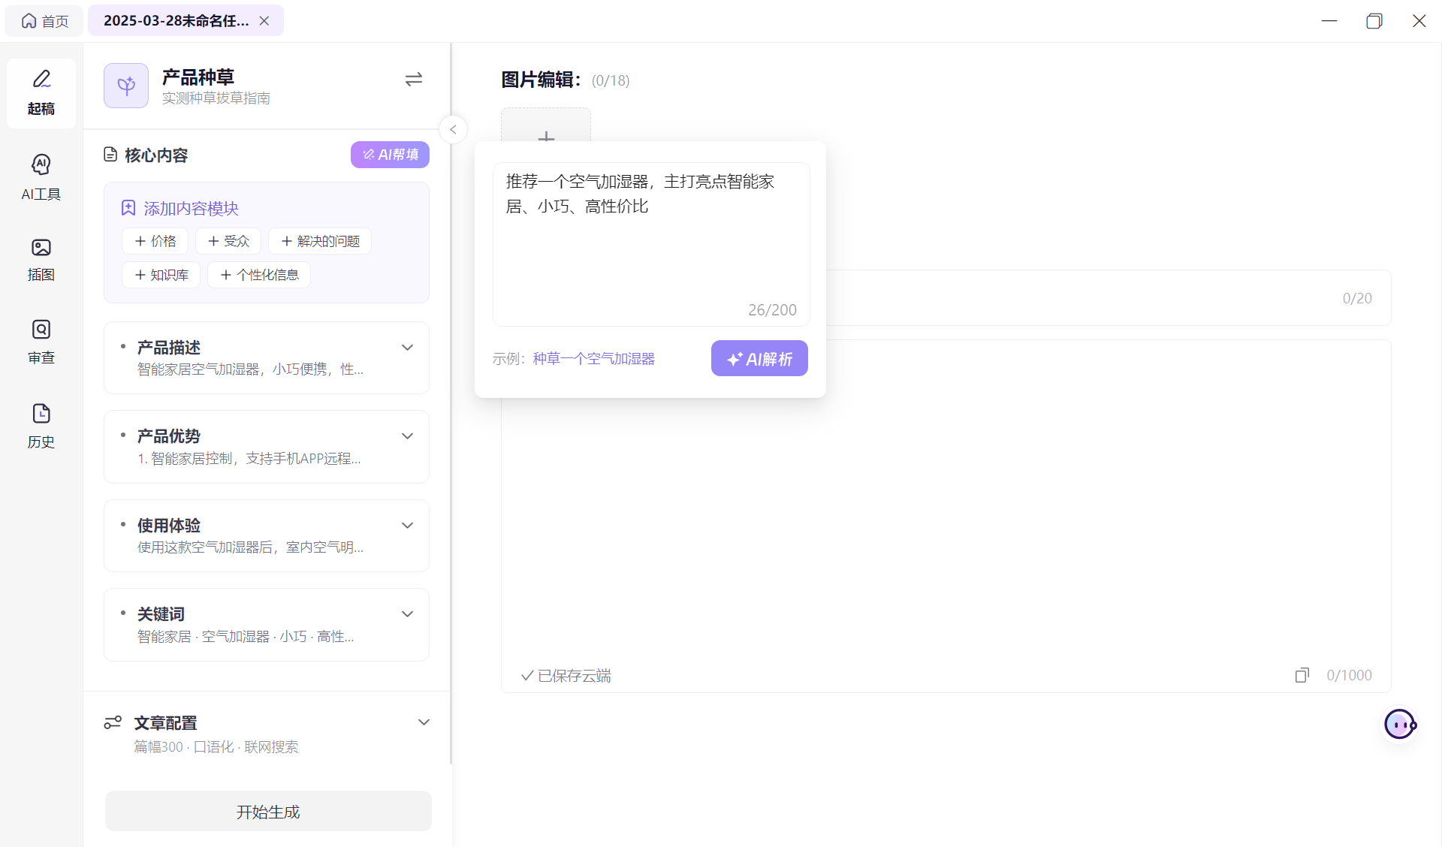This screenshot has width=1442, height=847.
Task: Click the 添加内容模块 bookmark icon
Action: click(x=128, y=208)
